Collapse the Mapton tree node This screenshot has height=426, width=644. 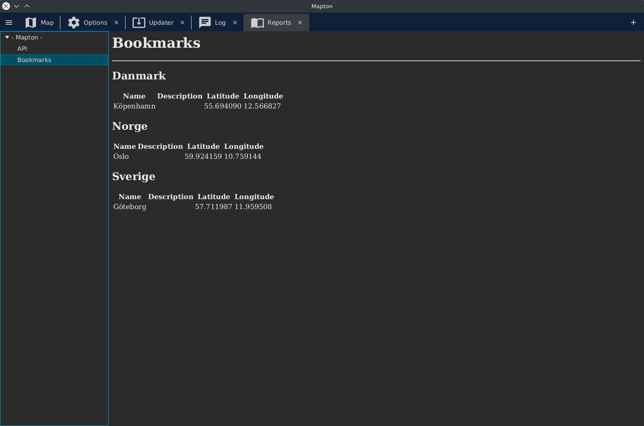coord(7,37)
